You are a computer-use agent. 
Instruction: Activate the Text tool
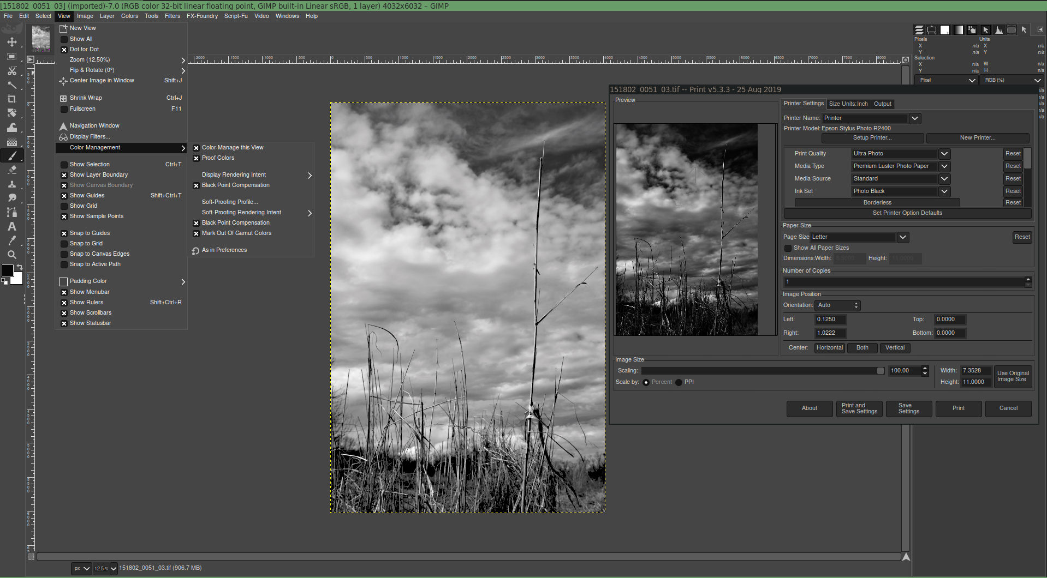[12, 226]
